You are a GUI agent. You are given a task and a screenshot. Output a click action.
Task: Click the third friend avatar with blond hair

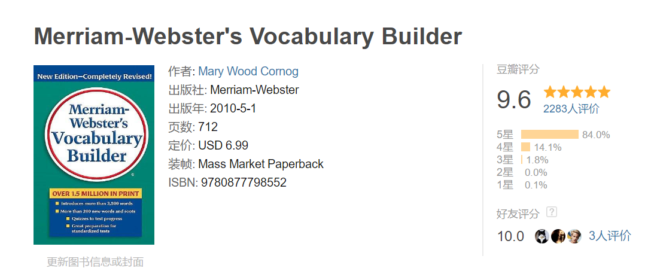574,236
